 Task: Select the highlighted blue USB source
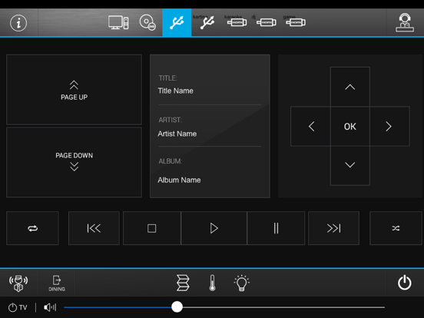coord(177,22)
